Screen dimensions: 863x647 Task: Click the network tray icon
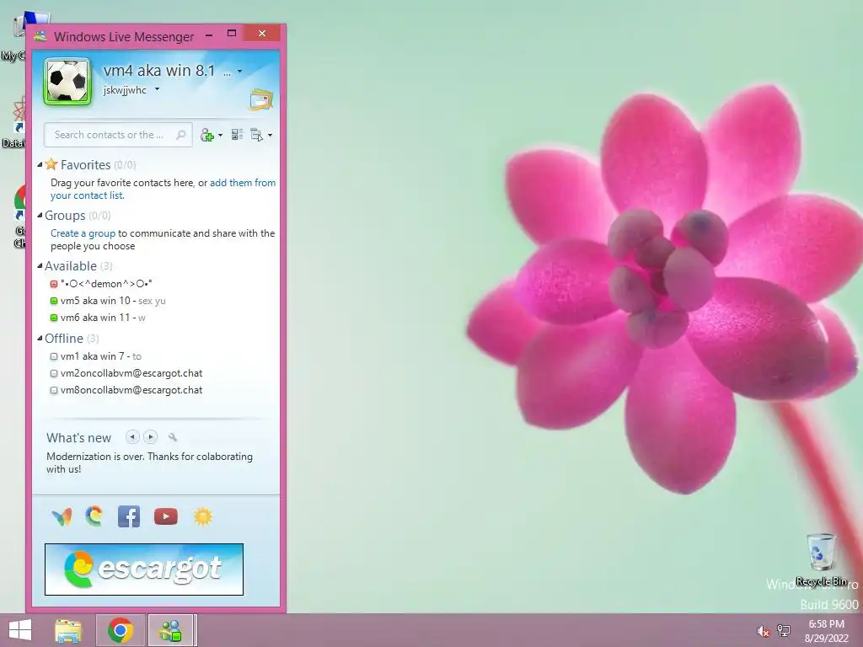784,630
